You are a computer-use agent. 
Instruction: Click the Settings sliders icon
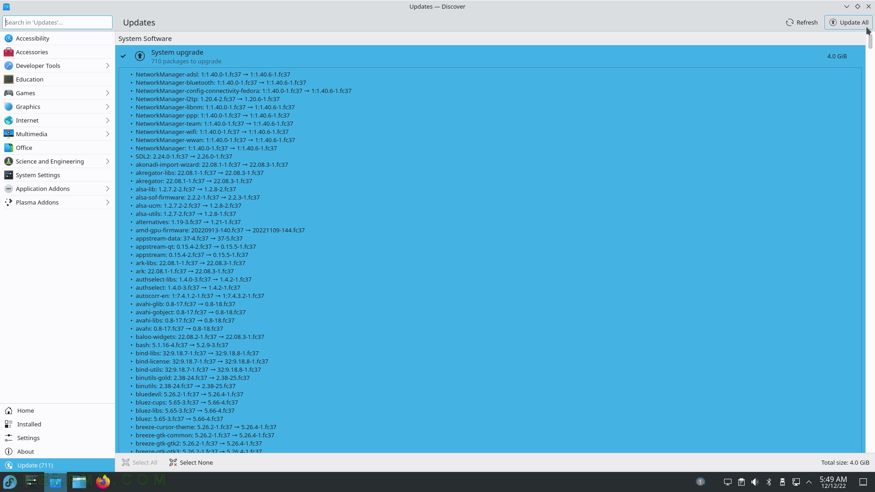tap(9, 438)
